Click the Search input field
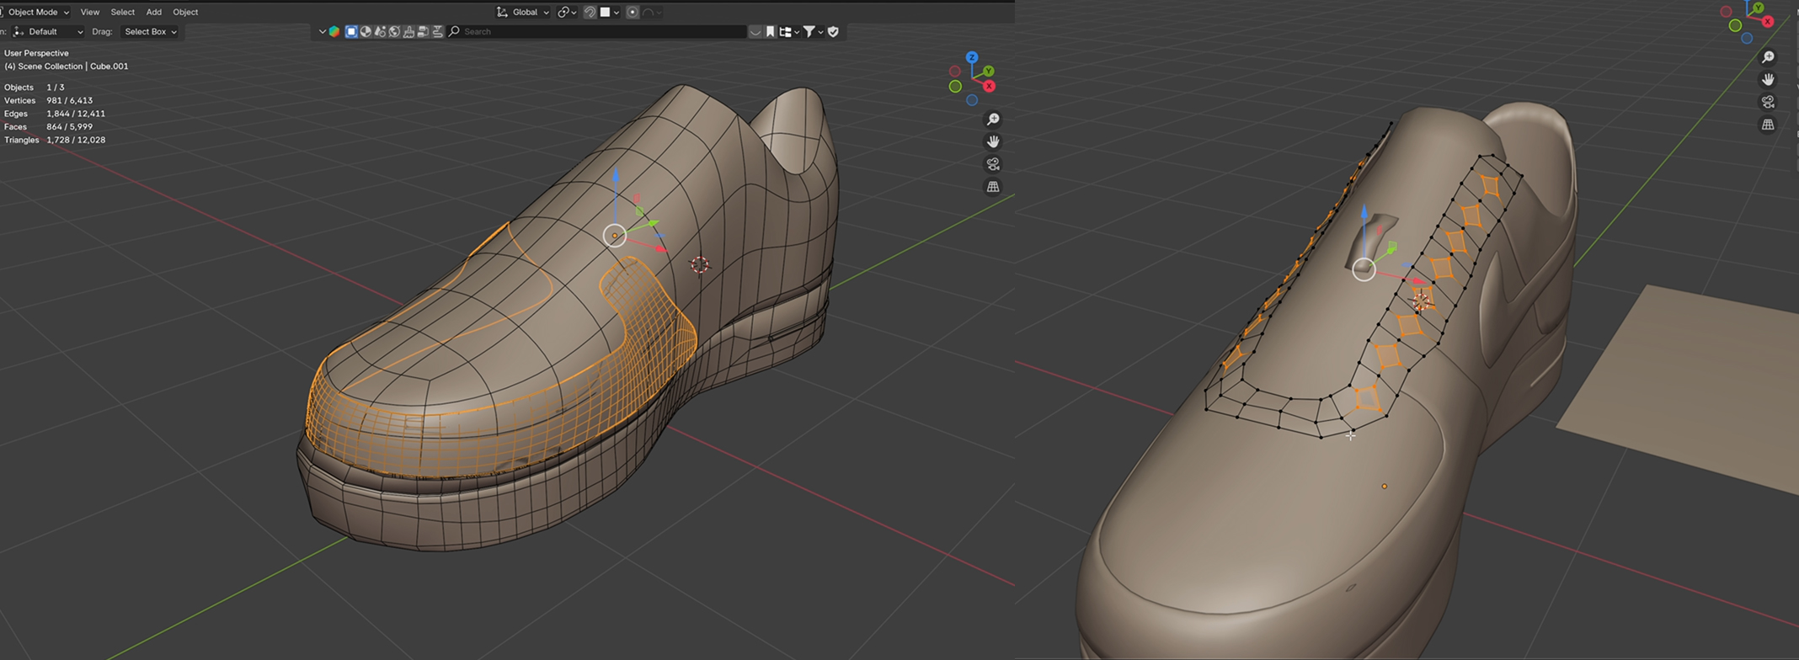 598,32
